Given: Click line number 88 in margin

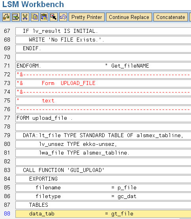Looking at the screenshot, I should click(x=7, y=214).
